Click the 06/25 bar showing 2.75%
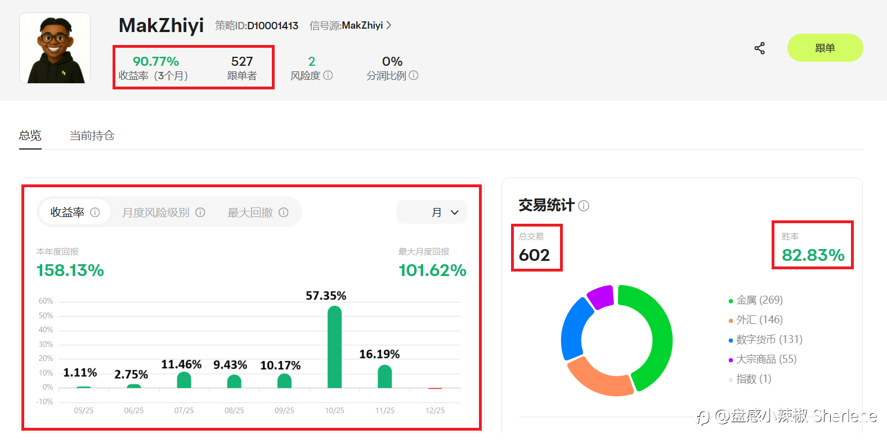Screen dimensions: 887x443 click(134, 386)
